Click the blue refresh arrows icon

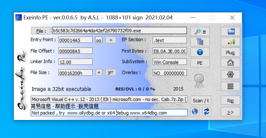[207, 112]
